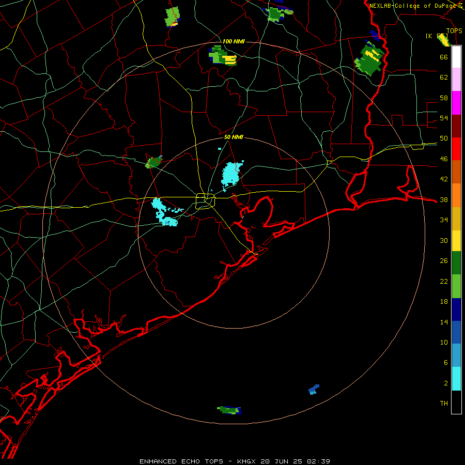465x465 pixels.
Task: Select the dark red maroon legend swatch
Action: click(456, 126)
